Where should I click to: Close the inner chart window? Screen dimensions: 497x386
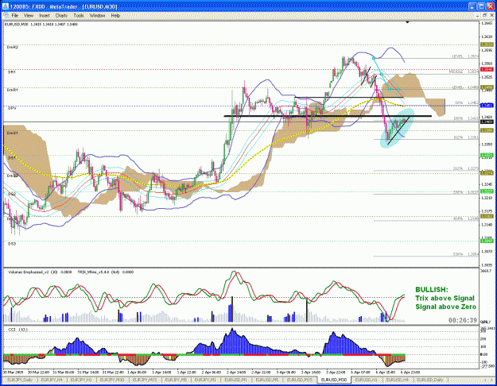click(491, 15)
